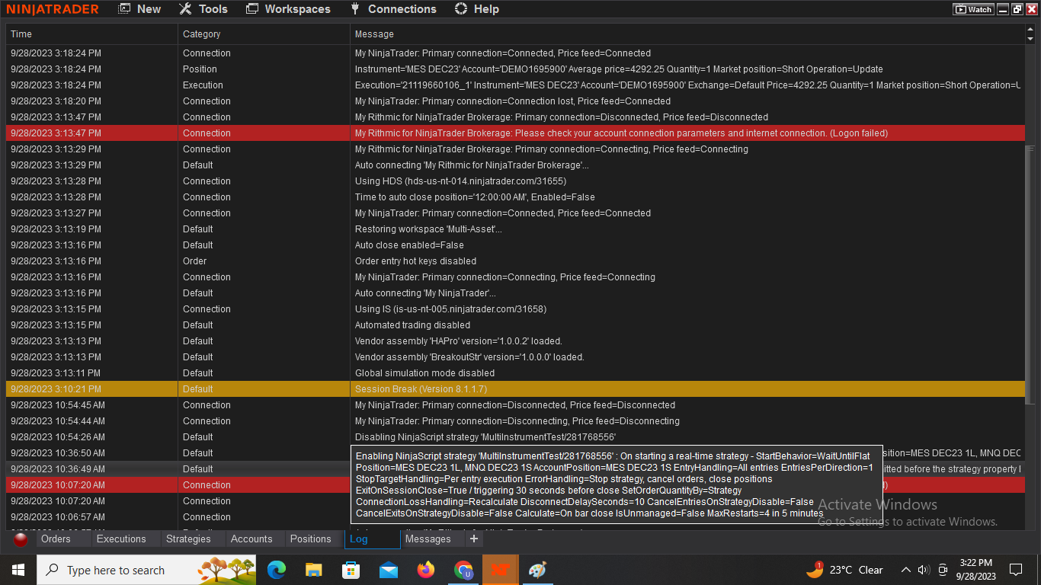Click the 'Disabling NinjaScript strategy' log message

(x=485, y=437)
